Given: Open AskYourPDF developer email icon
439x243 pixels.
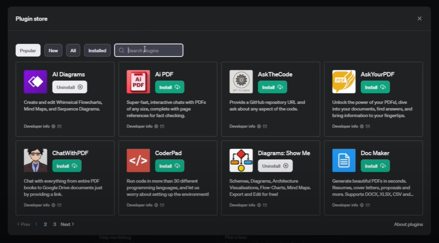Looking at the screenshot, I should pyautogui.click(x=368, y=126).
